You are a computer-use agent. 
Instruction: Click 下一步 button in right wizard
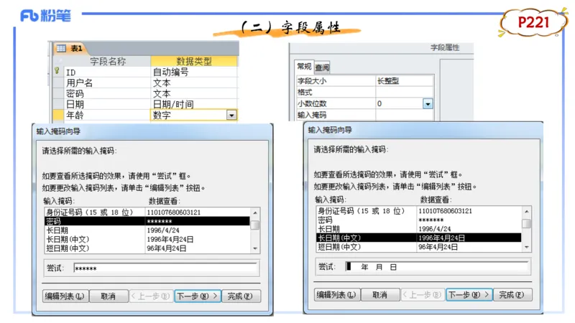click(x=469, y=294)
